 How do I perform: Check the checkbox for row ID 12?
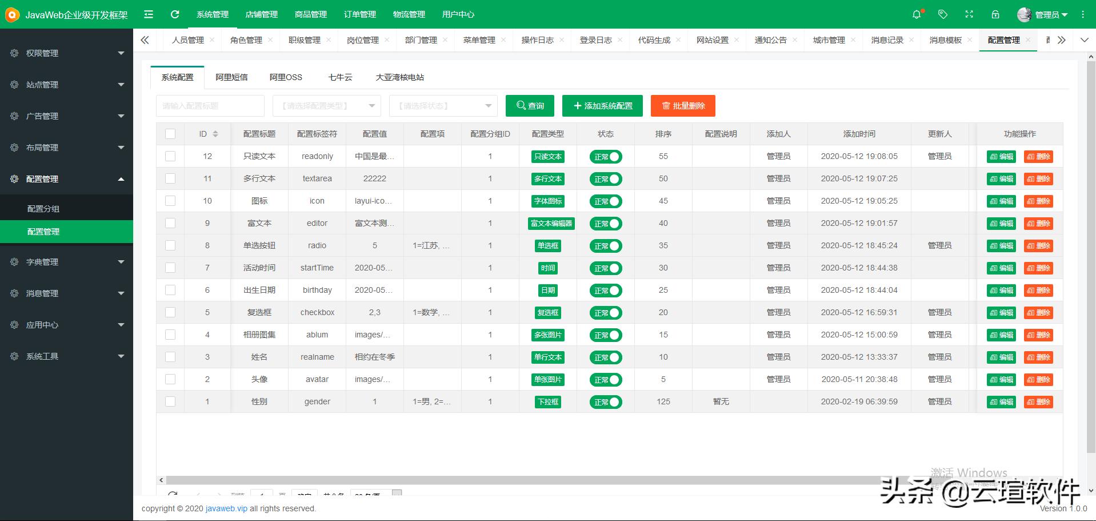pyautogui.click(x=170, y=156)
